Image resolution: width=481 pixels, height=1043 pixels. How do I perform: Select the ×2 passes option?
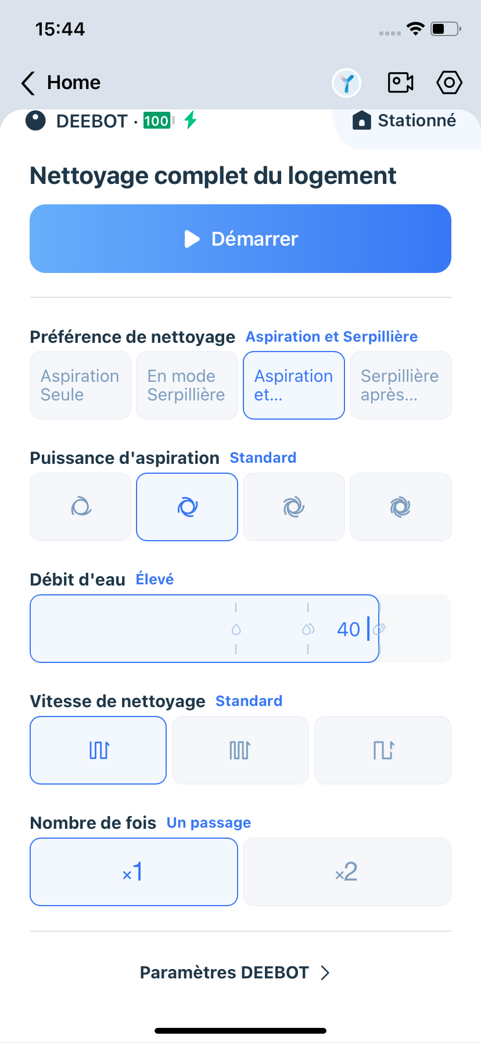coord(347,872)
